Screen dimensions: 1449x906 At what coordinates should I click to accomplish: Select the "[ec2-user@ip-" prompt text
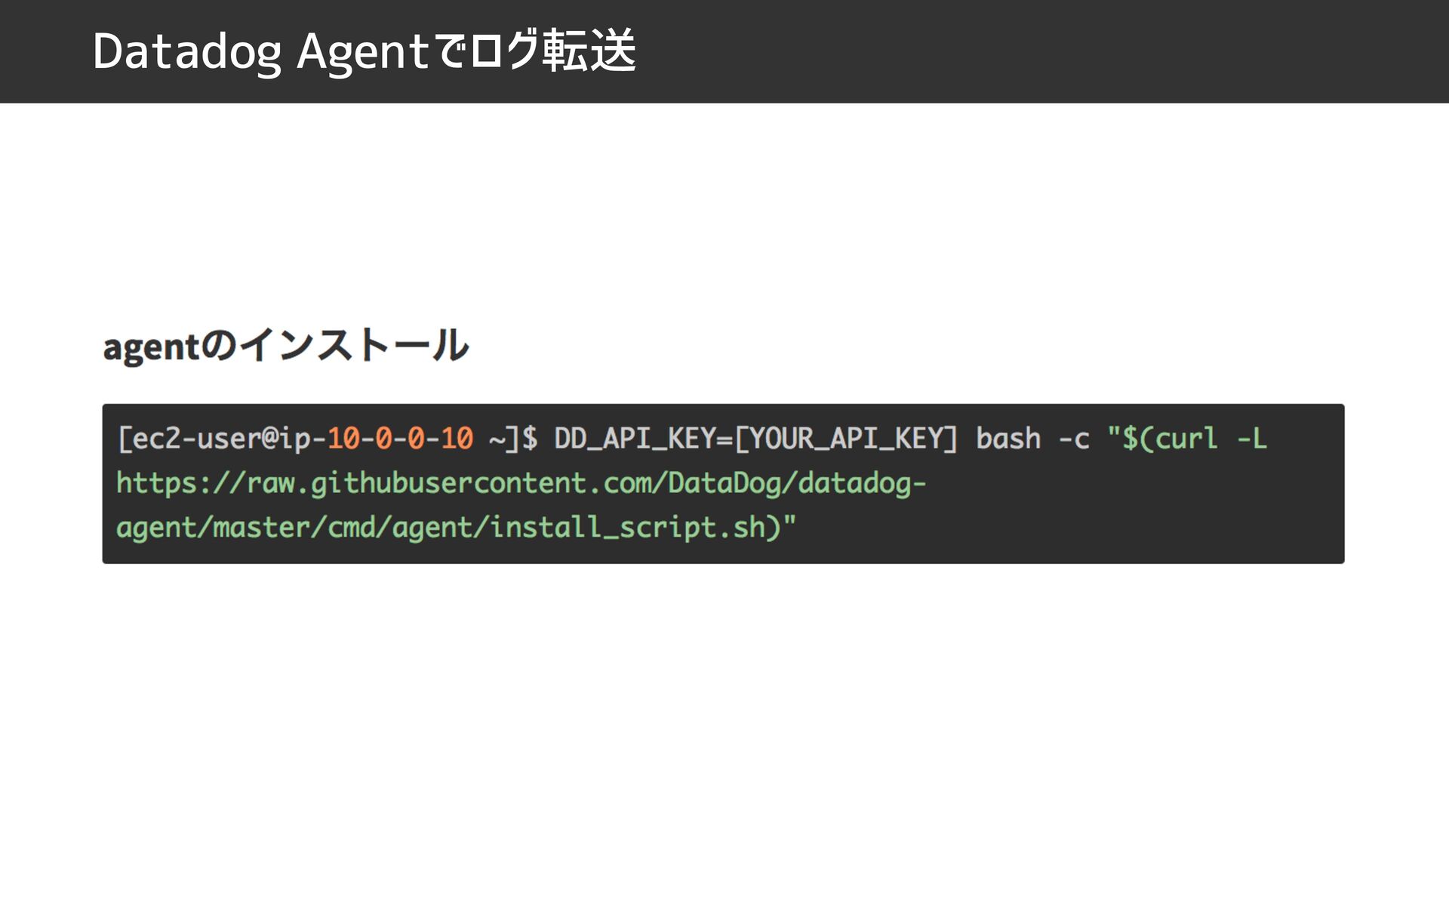click(x=222, y=439)
